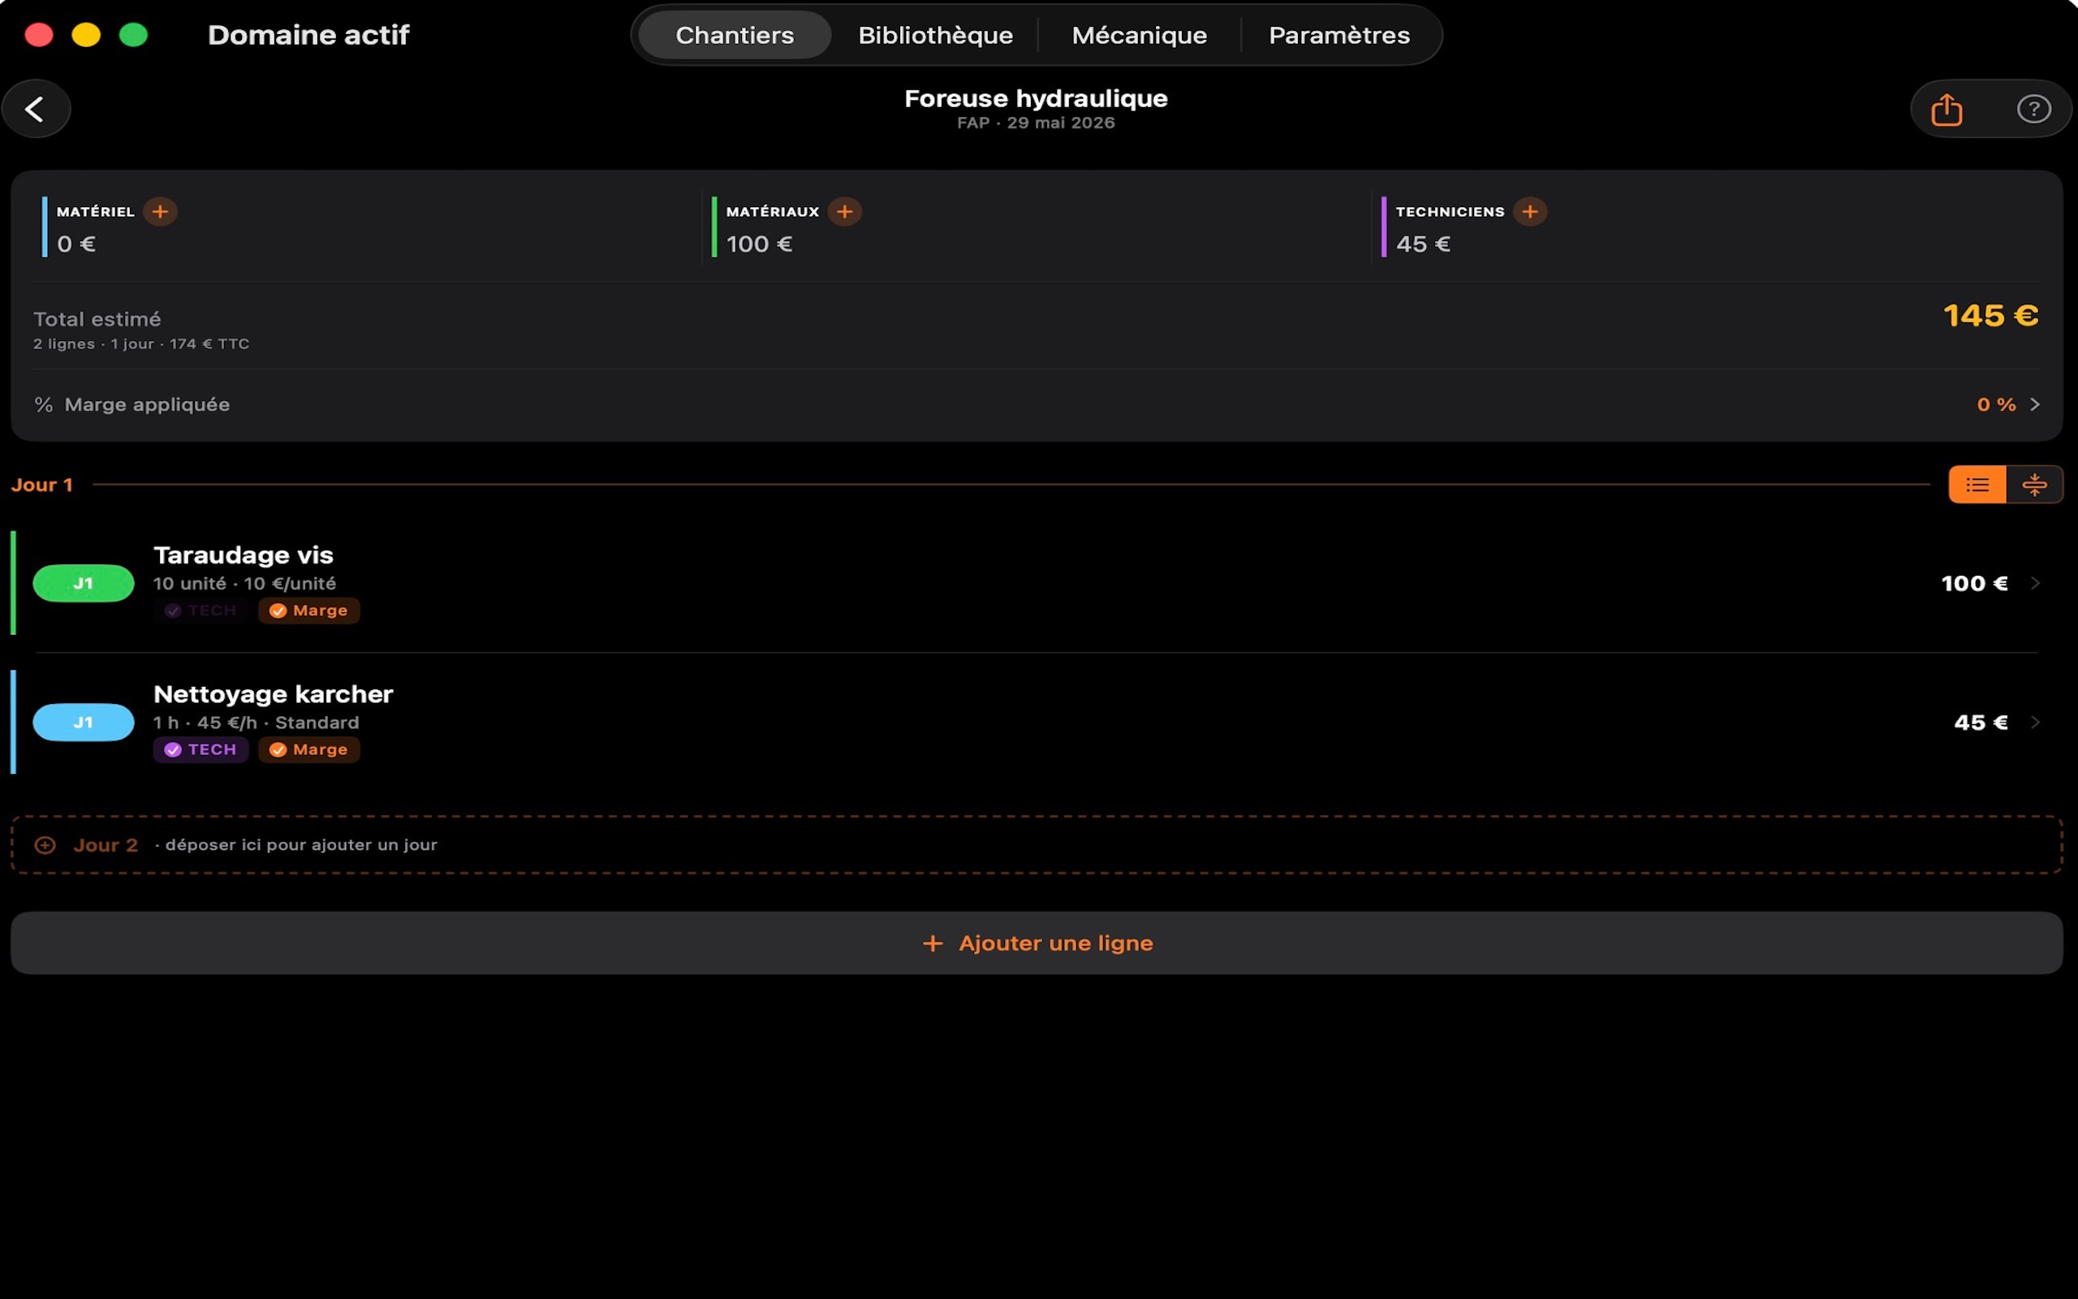The height and width of the screenshot is (1299, 2078).
Task: Click Ajouter une ligne button
Action: tap(1037, 943)
